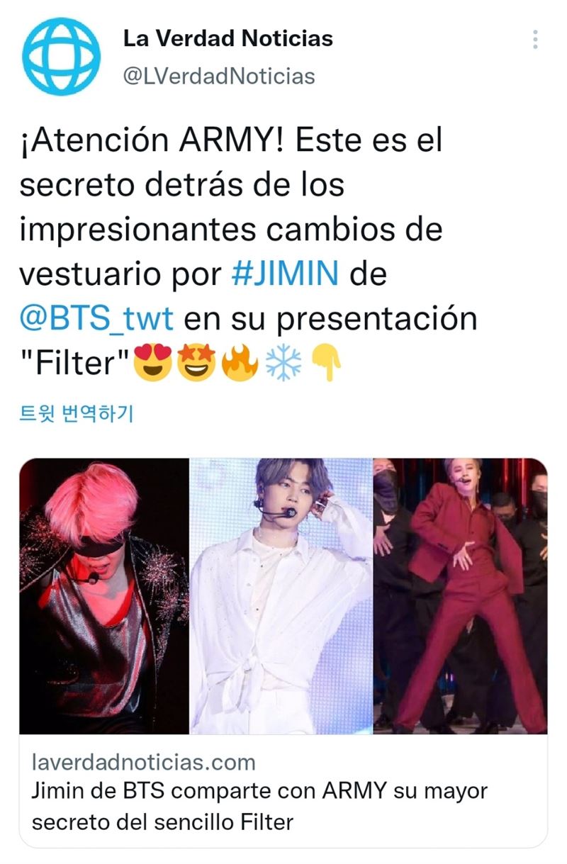Open the white-shirt Jimin photo

pyautogui.click(x=281, y=595)
